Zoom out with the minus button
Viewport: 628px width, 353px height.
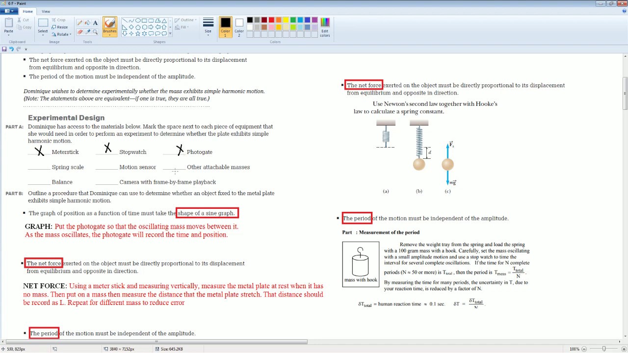[585, 349]
